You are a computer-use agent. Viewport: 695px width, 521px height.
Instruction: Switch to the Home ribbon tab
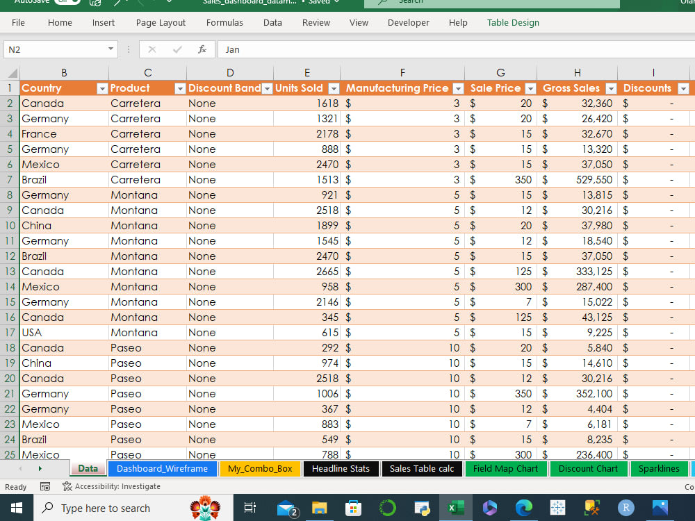pos(60,23)
